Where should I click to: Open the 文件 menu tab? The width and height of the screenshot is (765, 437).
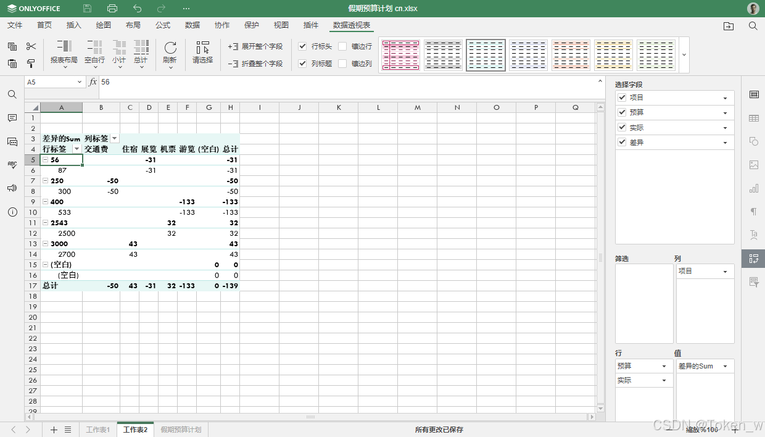coord(15,25)
